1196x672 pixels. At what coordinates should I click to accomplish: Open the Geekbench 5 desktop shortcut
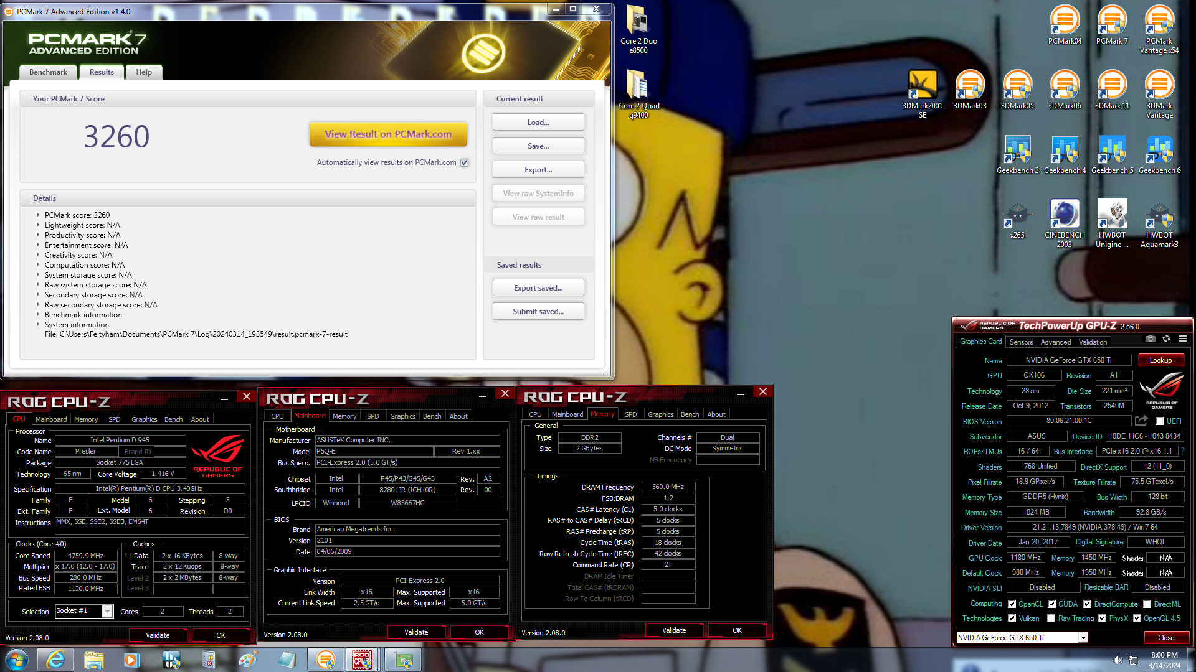[1112, 154]
